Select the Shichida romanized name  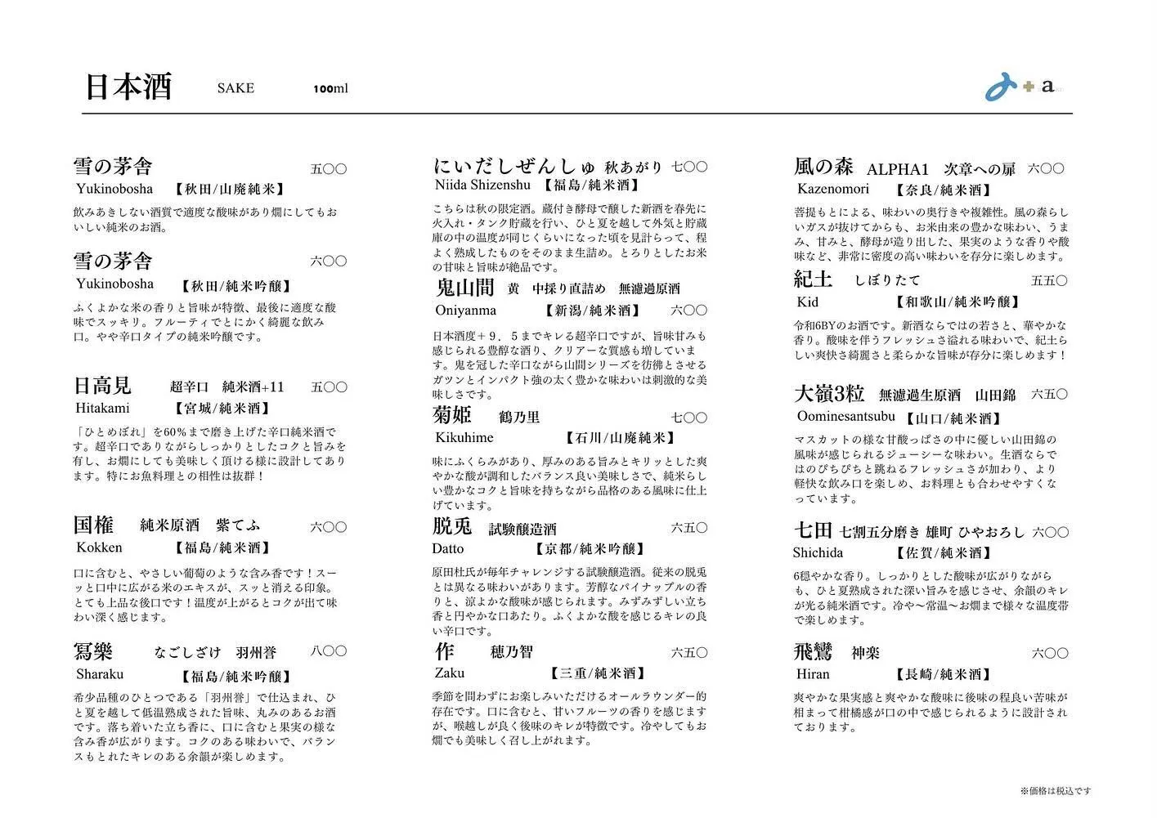(818, 552)
